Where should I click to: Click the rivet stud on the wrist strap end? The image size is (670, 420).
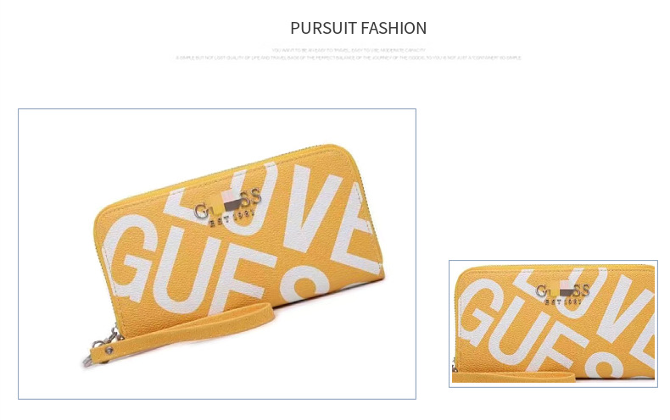109,350
